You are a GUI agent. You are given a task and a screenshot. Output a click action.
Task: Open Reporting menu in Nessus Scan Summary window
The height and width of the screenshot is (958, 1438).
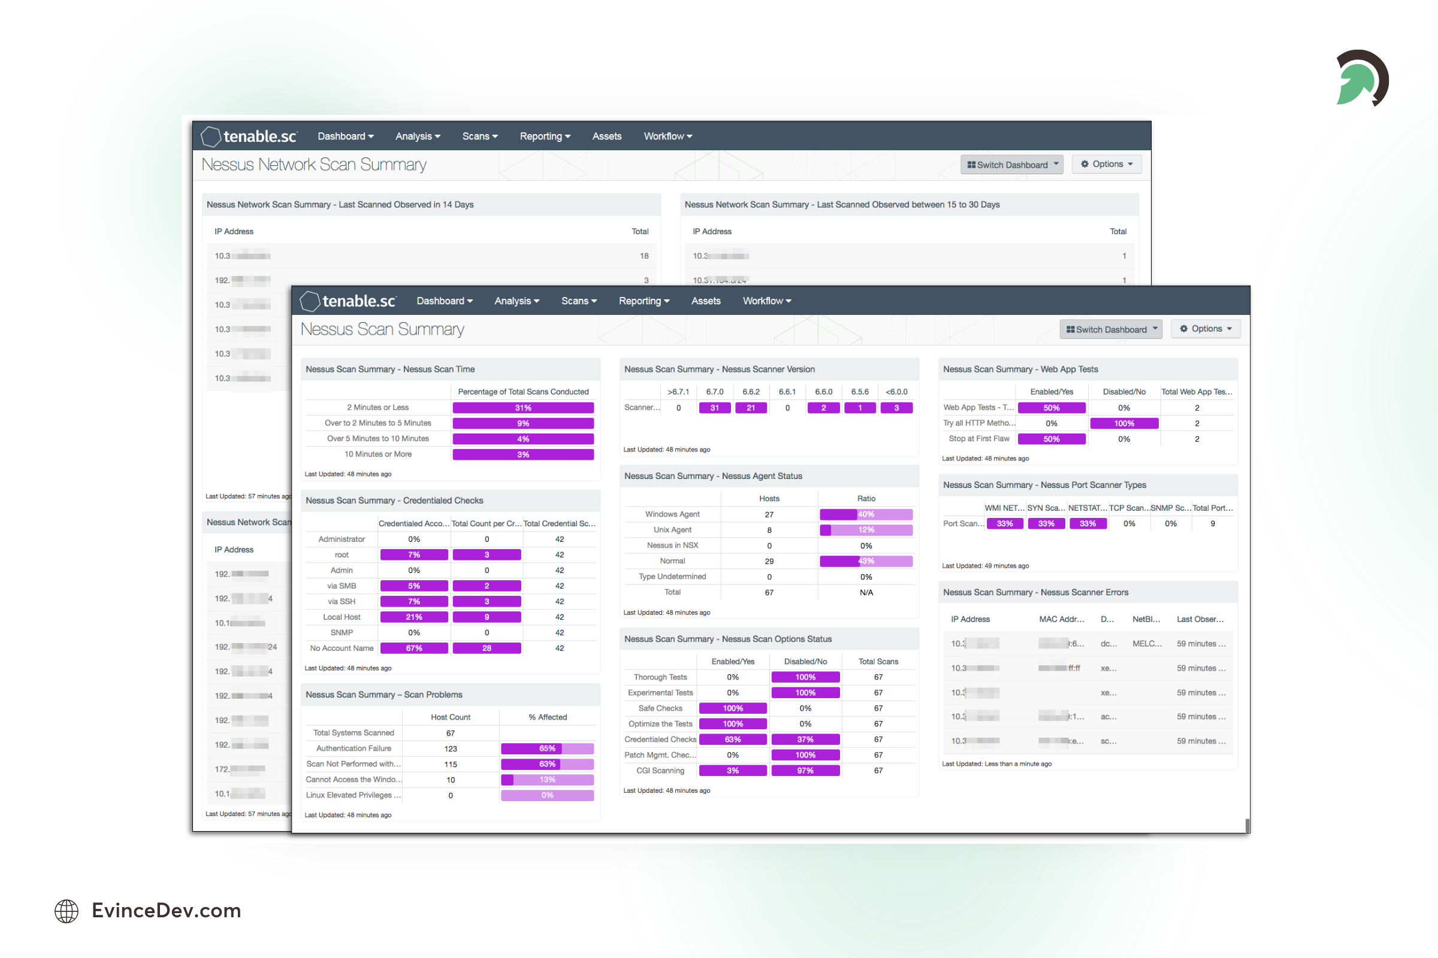(x=644, y=301)
